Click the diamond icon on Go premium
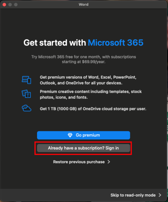This screenshot has width=168, height=202. 70,135
